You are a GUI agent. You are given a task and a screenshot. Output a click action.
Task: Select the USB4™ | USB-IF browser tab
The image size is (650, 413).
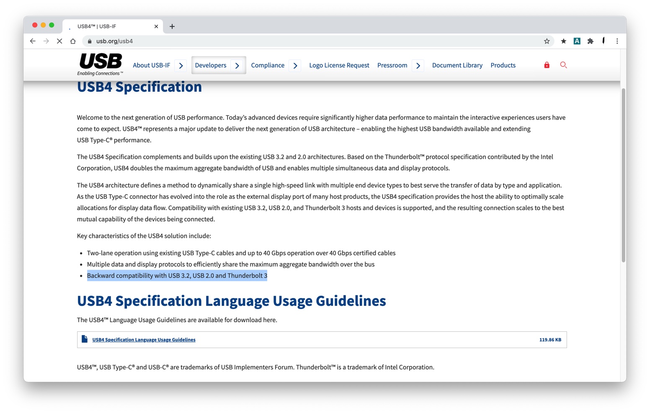coord(112,26)
